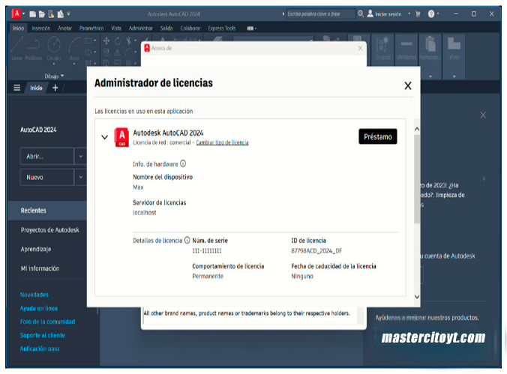This screenshot has height=374, width=507.
Task: Open the Novedades link
Action: point(34,295)
